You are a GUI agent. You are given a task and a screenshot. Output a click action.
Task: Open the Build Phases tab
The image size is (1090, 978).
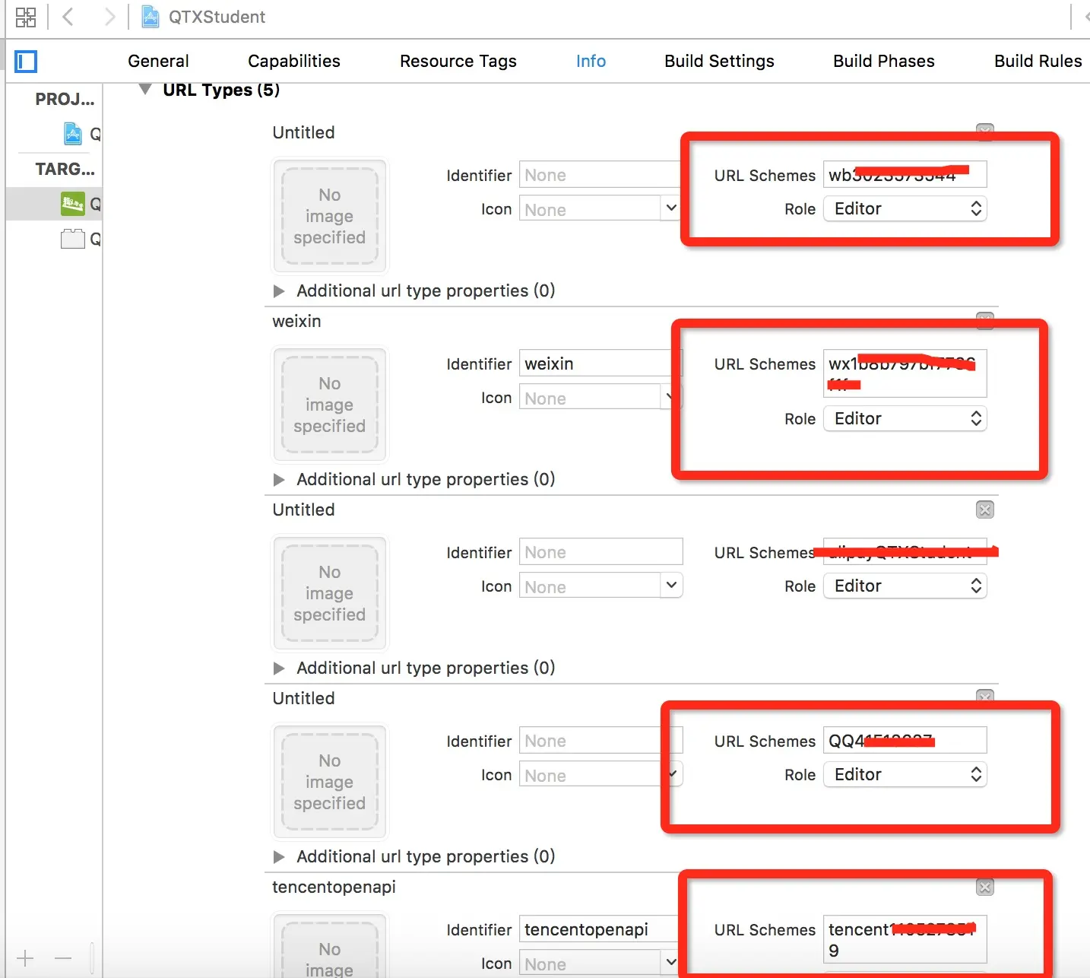click(x=884, y=61)
